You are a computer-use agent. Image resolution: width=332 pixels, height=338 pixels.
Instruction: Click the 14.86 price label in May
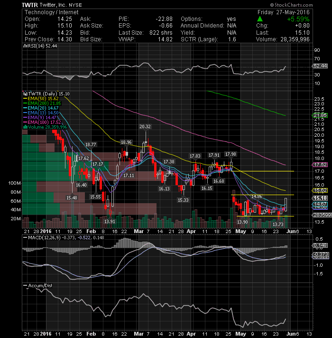pyautogui.click(x=257, y=197)
